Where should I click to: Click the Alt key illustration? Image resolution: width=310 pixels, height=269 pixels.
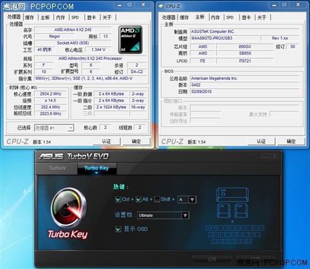pyautogui.click(x=223, y=210)
